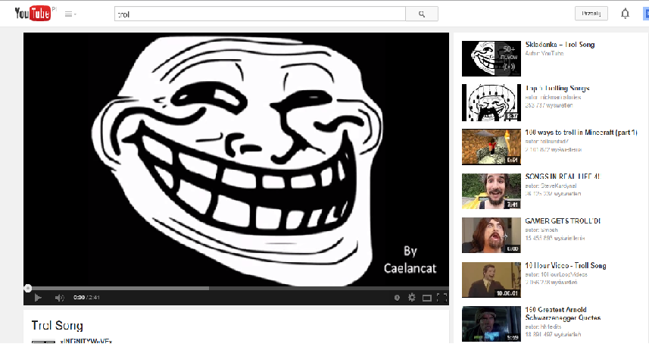Screen dimensions: 649x347
Task: Play the Trol Song video
Action: point(38,297)
